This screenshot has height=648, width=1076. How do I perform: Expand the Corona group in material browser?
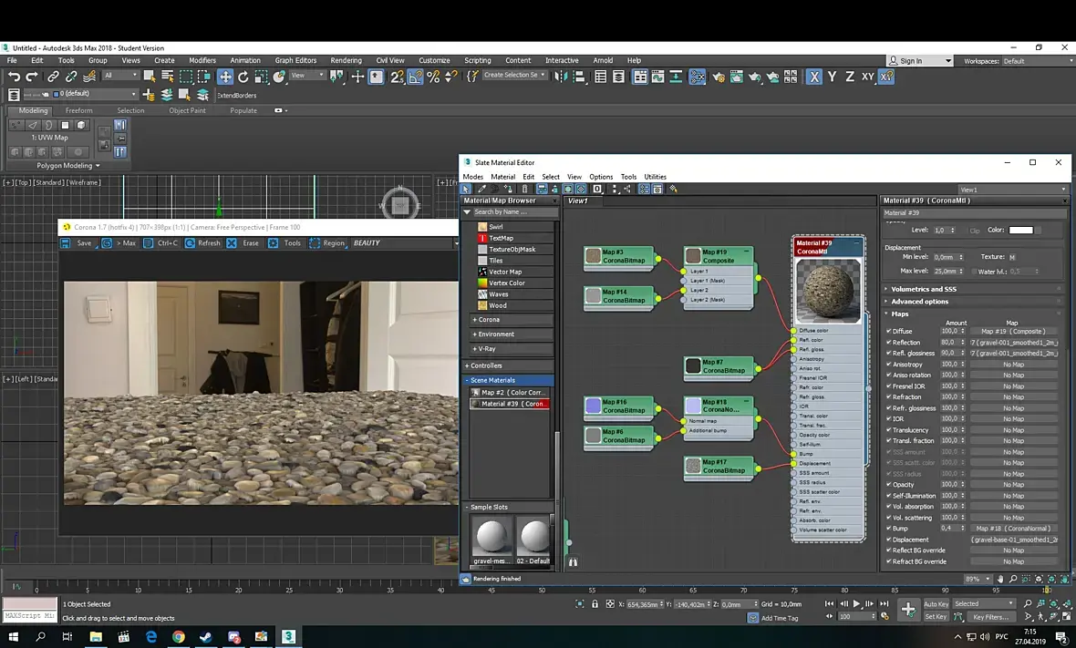click(489, 320)
